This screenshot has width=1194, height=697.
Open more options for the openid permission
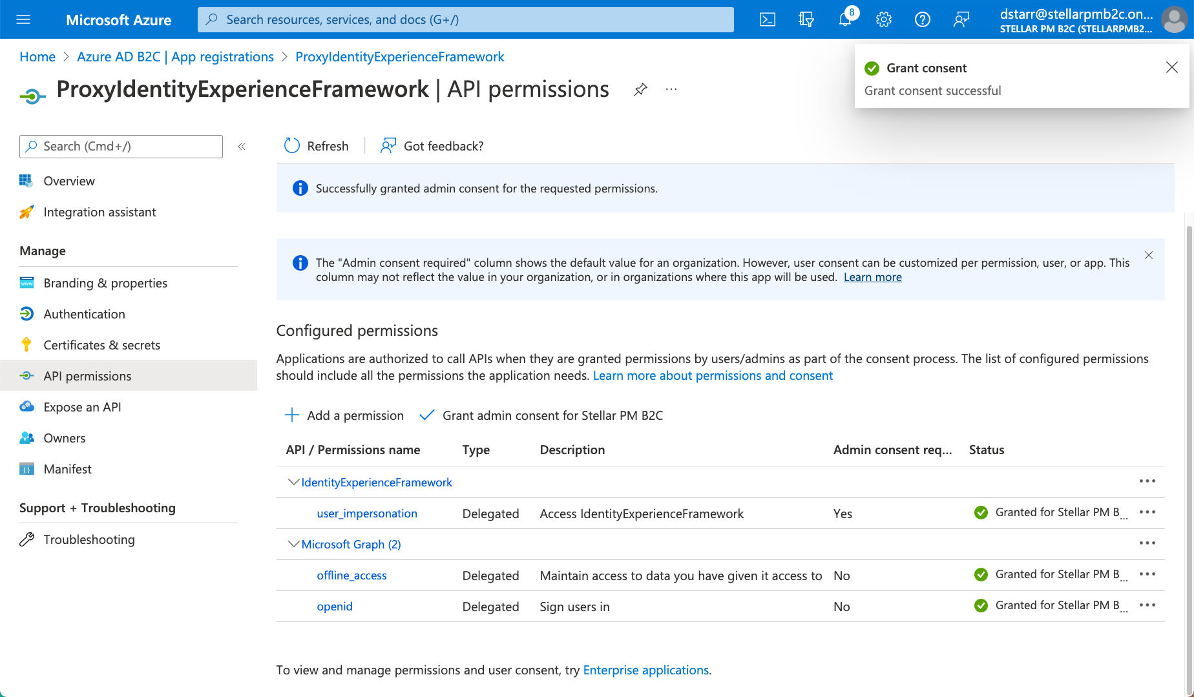(x=1147, y=605)
